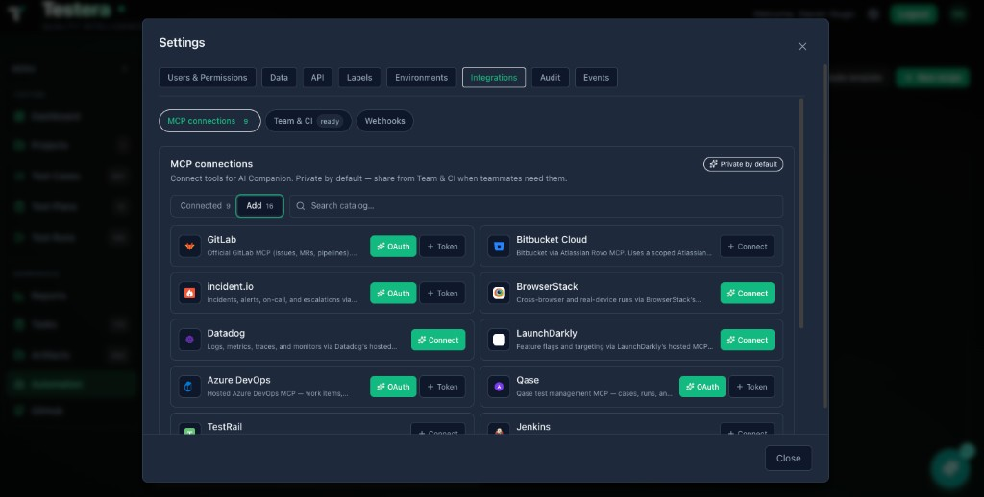Connect the LaunchDarkly integration
The width and height of the screenshot is (984, 497).
(747, 340)
